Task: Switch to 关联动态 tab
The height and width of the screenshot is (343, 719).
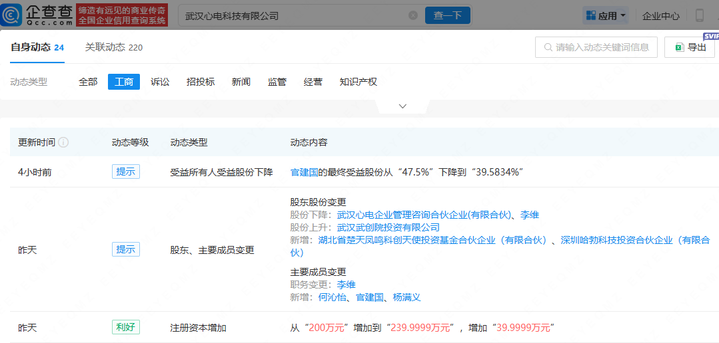Action: coord(113,47)
